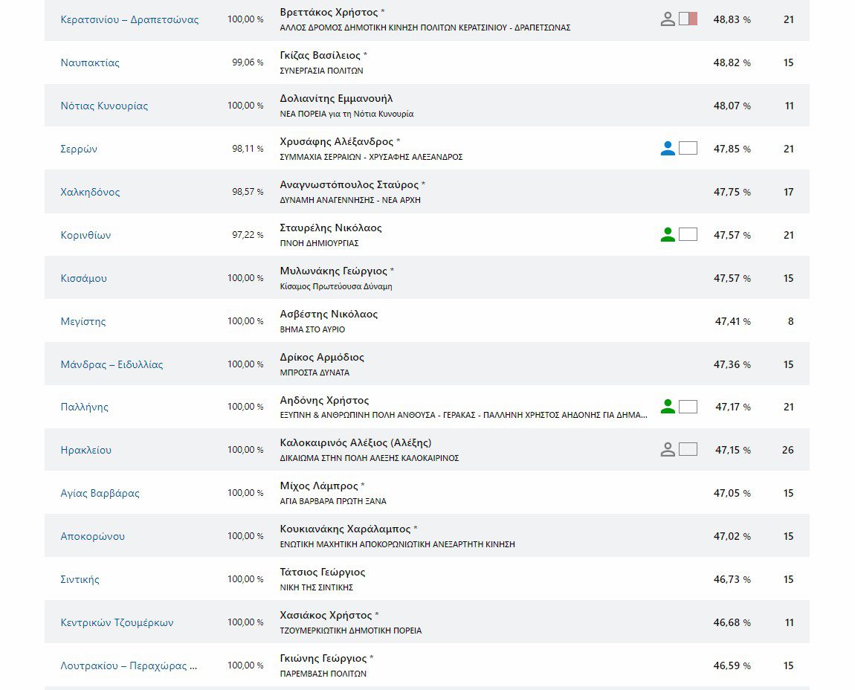Click the 98,11 % counted value for Σερρών
This screenshot has width=855, height=690.
coord(248,149)
